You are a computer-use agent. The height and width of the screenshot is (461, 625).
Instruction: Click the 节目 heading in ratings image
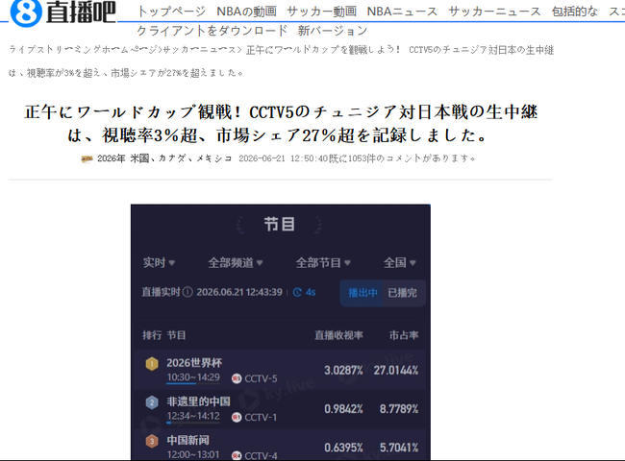(280, 224)
